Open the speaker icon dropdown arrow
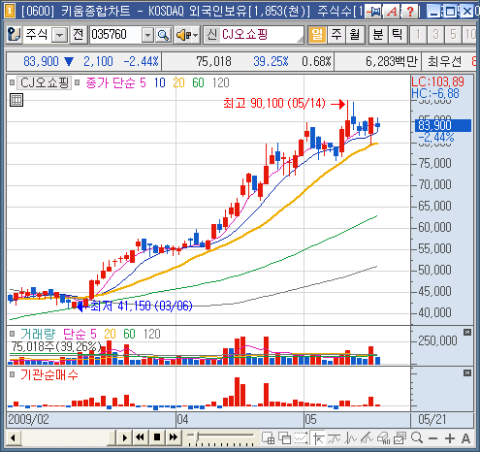The image size is (480, 452). (195, 35)
